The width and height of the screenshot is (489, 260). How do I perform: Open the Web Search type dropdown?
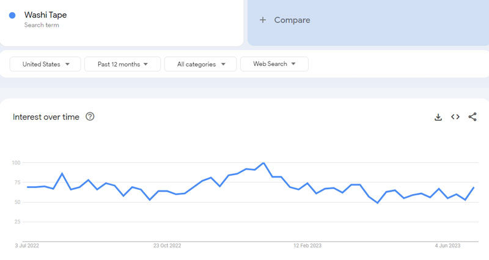[x=274, y=64]
